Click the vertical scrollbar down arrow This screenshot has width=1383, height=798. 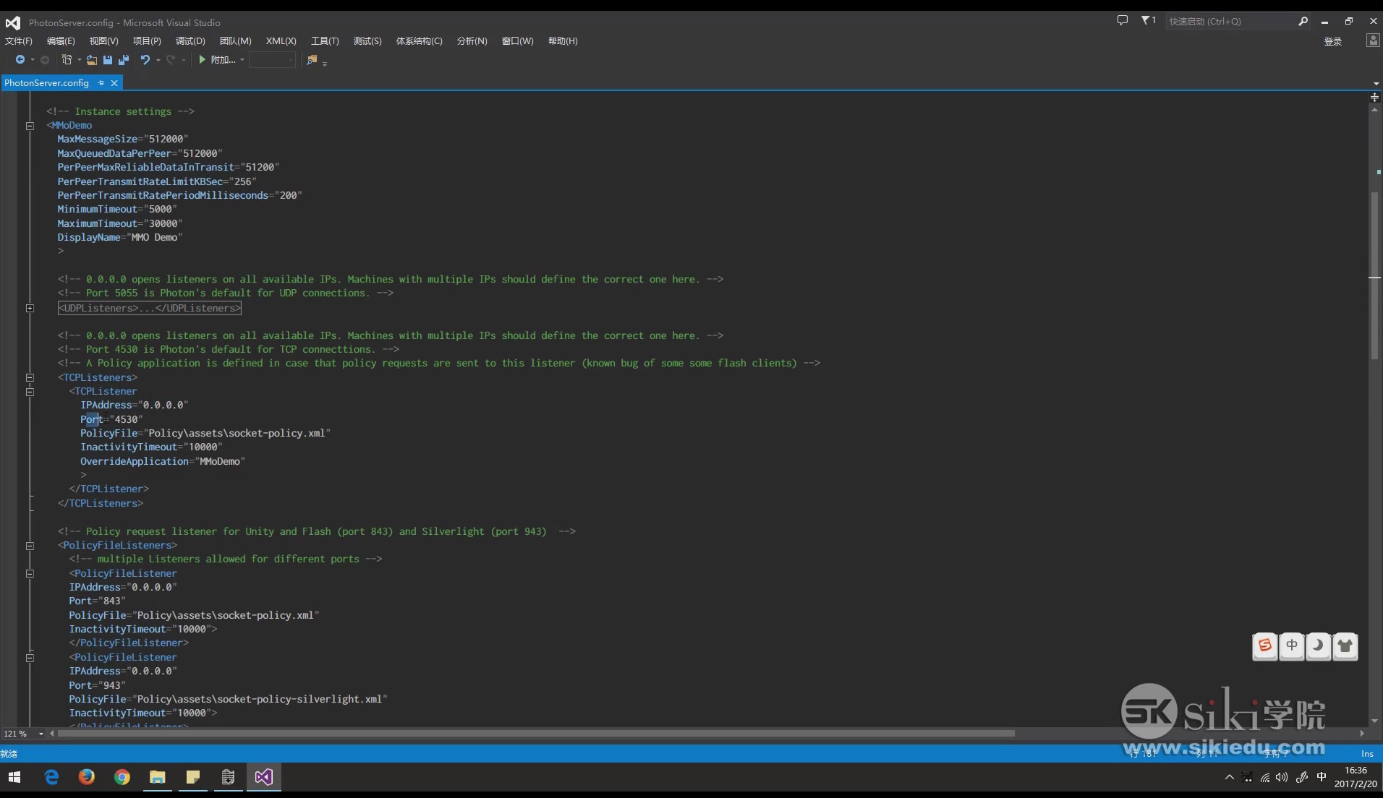coord(1374,721)
